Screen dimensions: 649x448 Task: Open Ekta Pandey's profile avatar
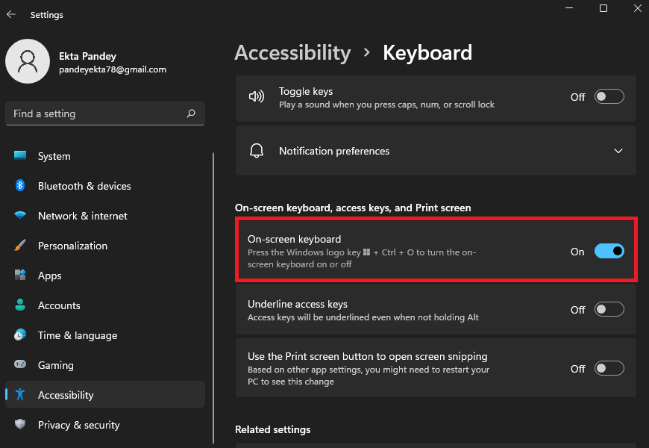(x=28, y=61)
